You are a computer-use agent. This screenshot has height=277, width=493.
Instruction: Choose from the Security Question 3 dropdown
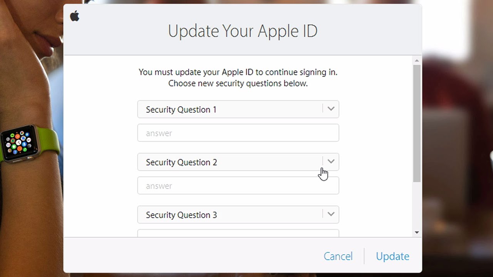(x=231, y=215)
